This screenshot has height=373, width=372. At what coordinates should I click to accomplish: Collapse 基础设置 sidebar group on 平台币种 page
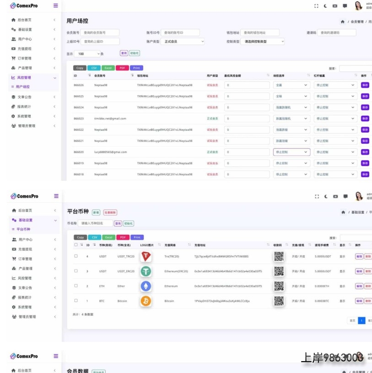pyautogui.click(x=34, y=220)
